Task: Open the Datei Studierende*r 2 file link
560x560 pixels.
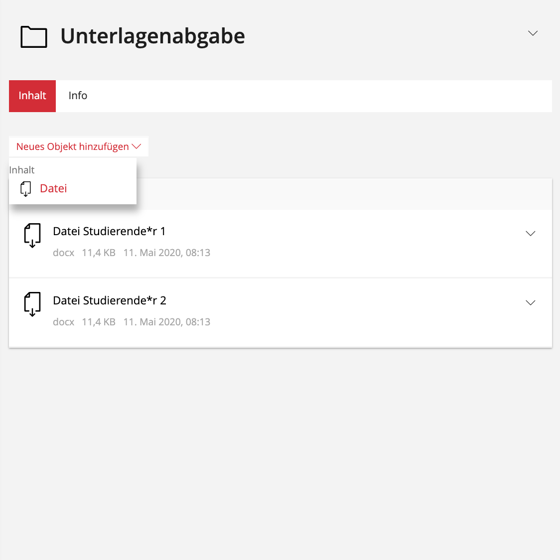Action: (110, 300)
